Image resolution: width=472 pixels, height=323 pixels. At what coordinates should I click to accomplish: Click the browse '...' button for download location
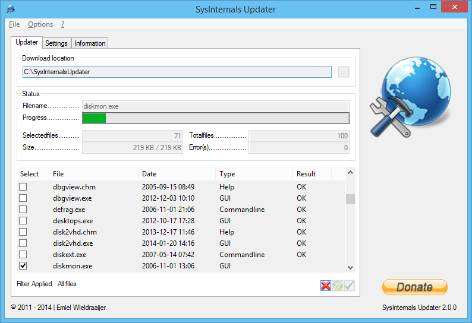click(344, 72)
